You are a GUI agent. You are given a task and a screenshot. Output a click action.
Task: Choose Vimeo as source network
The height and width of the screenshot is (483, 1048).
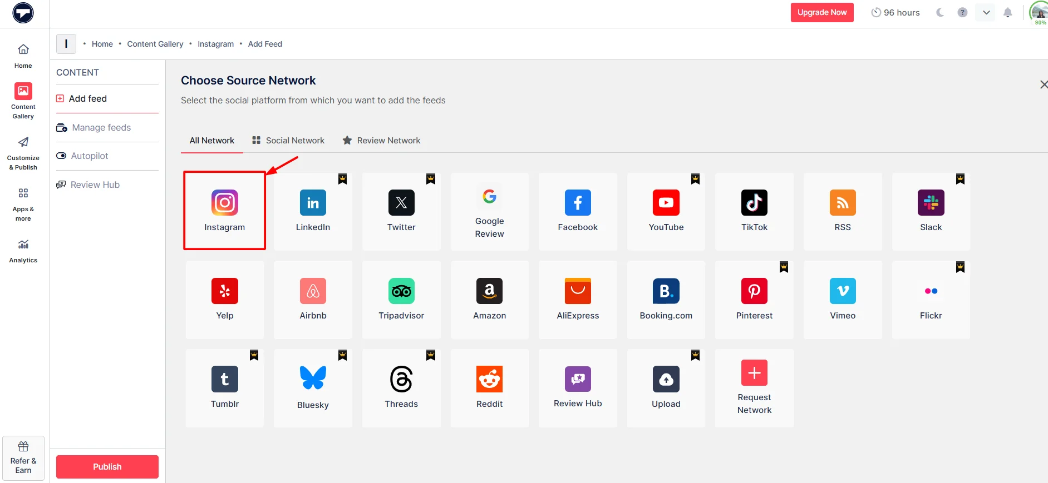843,300
